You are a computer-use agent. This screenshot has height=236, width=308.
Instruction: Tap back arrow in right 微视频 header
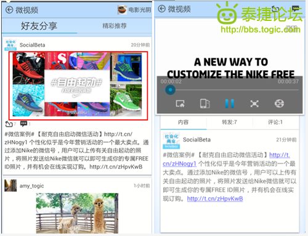(x=162, y=9)
